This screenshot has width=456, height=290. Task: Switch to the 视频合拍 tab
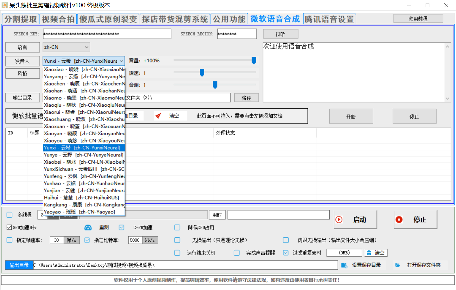click(x=58, y=19)
